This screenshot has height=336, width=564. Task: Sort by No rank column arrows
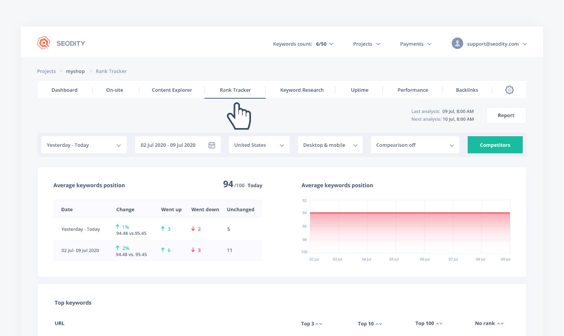coord(500,323)
